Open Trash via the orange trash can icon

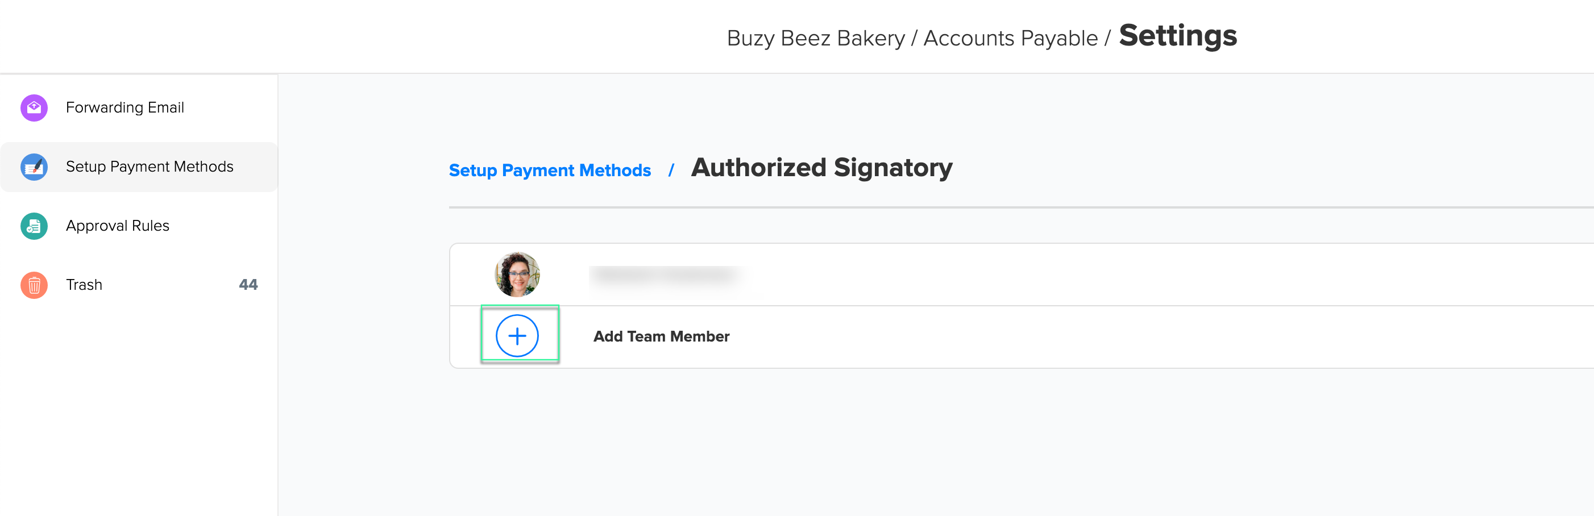tap(34, 285)
